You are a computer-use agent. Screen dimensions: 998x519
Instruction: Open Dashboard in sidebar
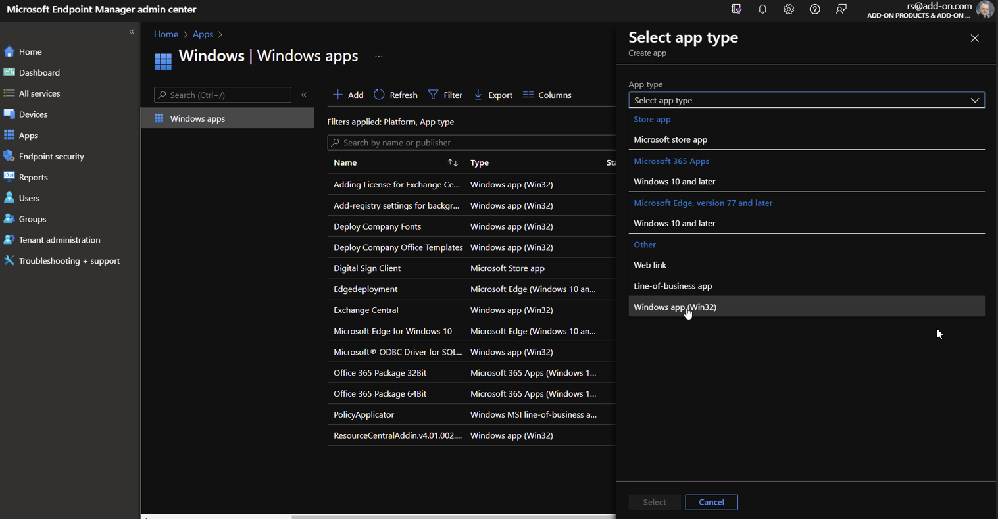(39, 72)
